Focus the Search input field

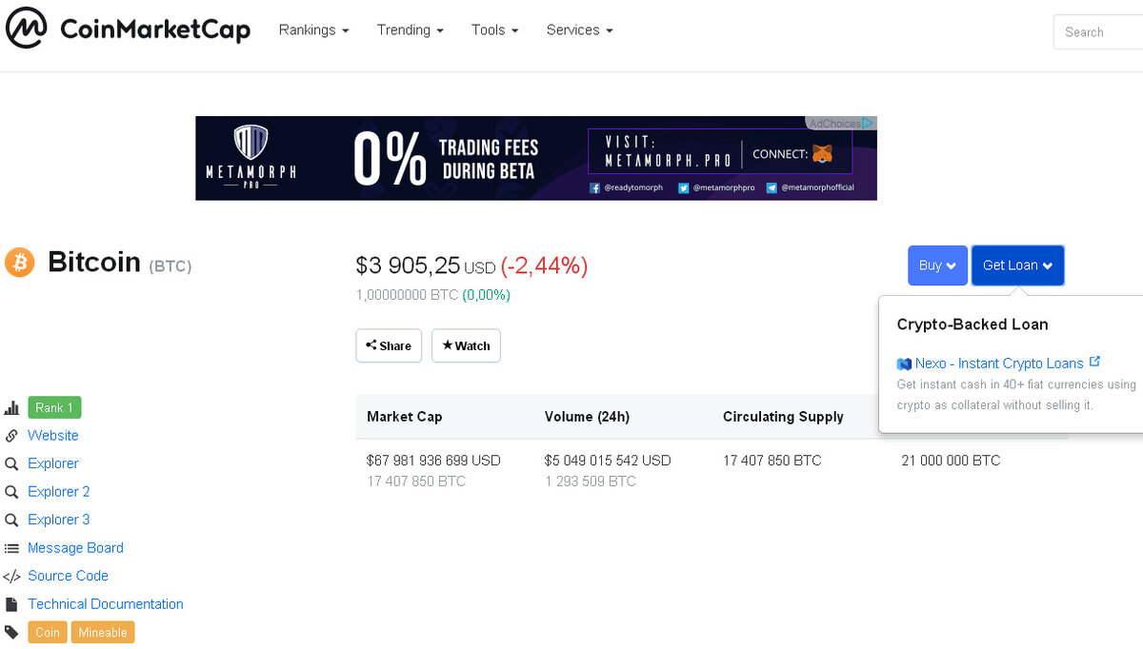tap(1098, 31)
